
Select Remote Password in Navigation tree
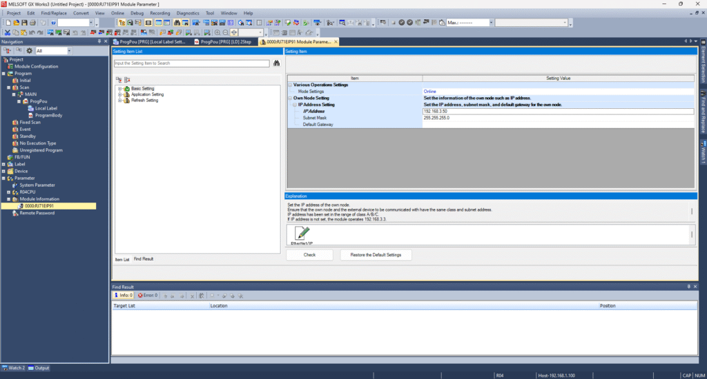37,213
